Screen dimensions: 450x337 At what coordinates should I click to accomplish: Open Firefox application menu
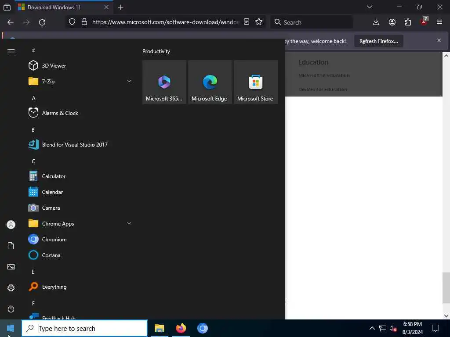point(439,22)
